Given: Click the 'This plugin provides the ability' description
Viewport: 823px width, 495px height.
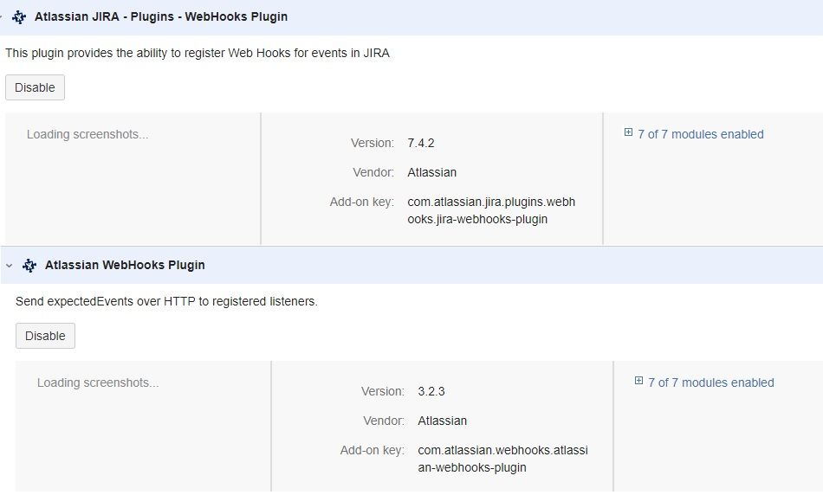Looking at the screenshot, I should pyautogui.click(x=198, y=54).
